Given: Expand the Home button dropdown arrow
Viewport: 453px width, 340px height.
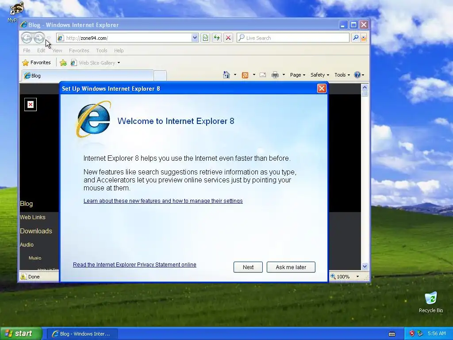Looking at the screenshot, I should coord(235,75).
